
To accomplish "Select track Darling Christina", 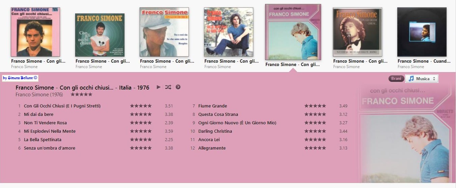I will (215, 131).
